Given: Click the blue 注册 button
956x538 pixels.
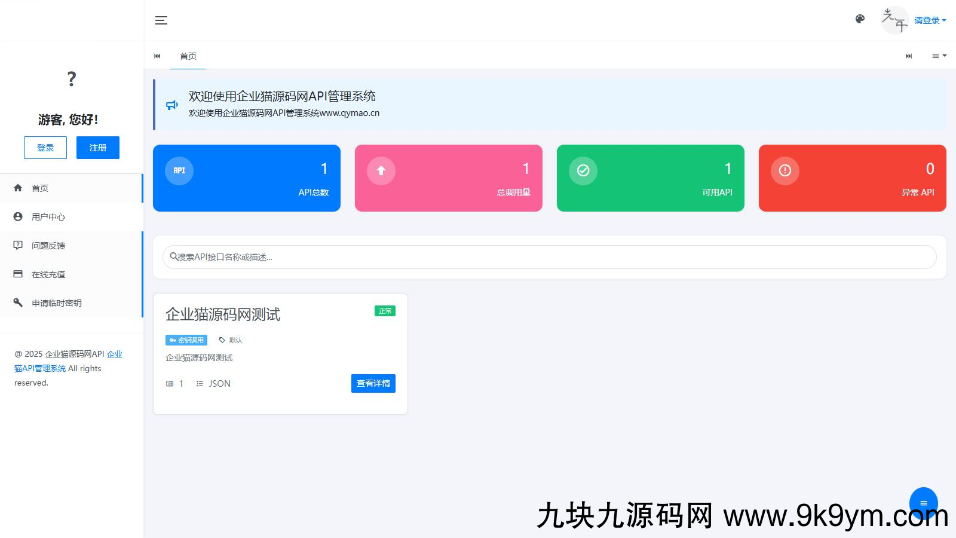Looking at the screenshot, I should [x=98, y=148].
